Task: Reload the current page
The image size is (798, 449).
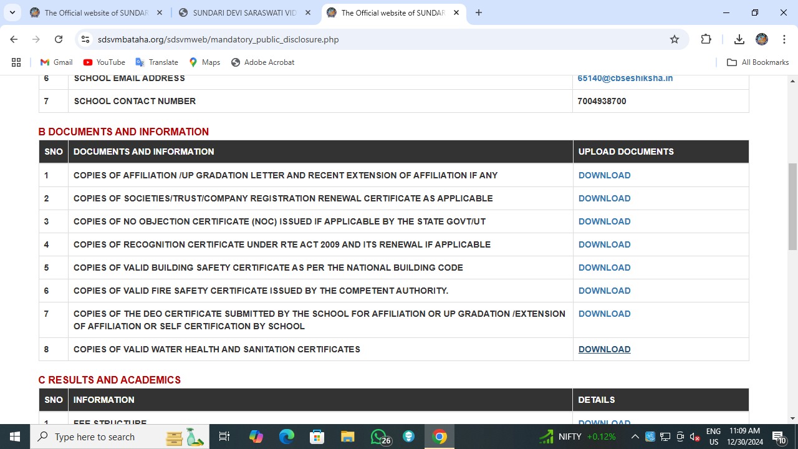Action: pos(59,39)
